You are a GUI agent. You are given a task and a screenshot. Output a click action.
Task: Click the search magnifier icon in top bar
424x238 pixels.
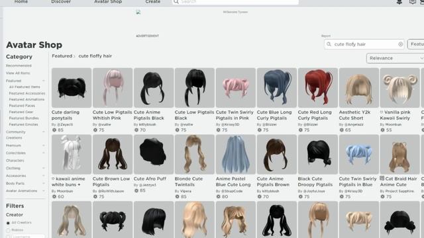(x=176, y=1)
